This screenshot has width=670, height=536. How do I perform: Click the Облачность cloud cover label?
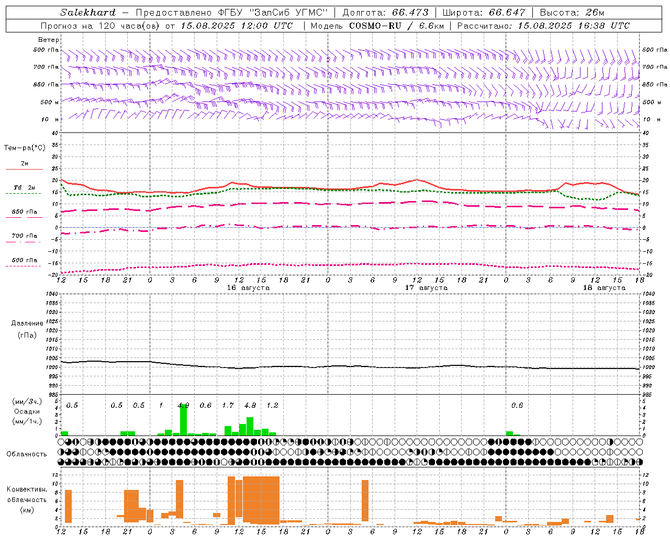coord(27,454)
